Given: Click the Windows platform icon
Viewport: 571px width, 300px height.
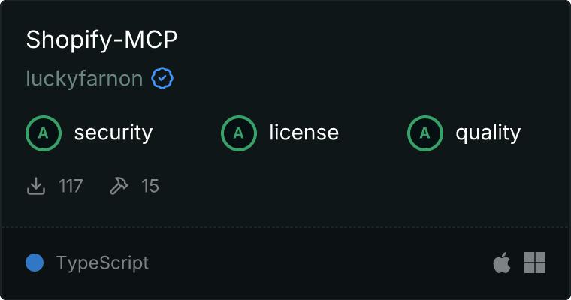Looking at the screenshot, I should click(535, 262).
